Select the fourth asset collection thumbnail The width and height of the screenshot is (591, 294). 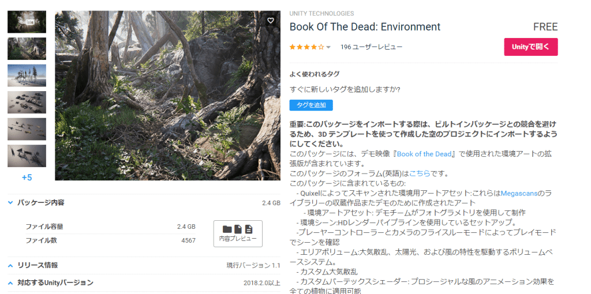point(27,102)
